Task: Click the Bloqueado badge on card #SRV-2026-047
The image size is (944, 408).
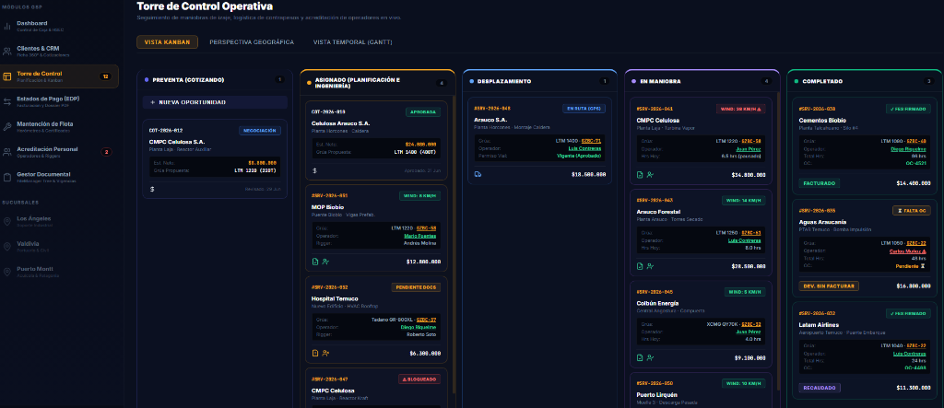Action: (x=419, y=379)
